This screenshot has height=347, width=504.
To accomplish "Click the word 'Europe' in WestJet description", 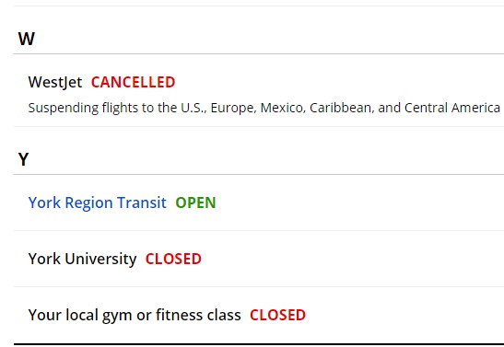I will 234,108.
